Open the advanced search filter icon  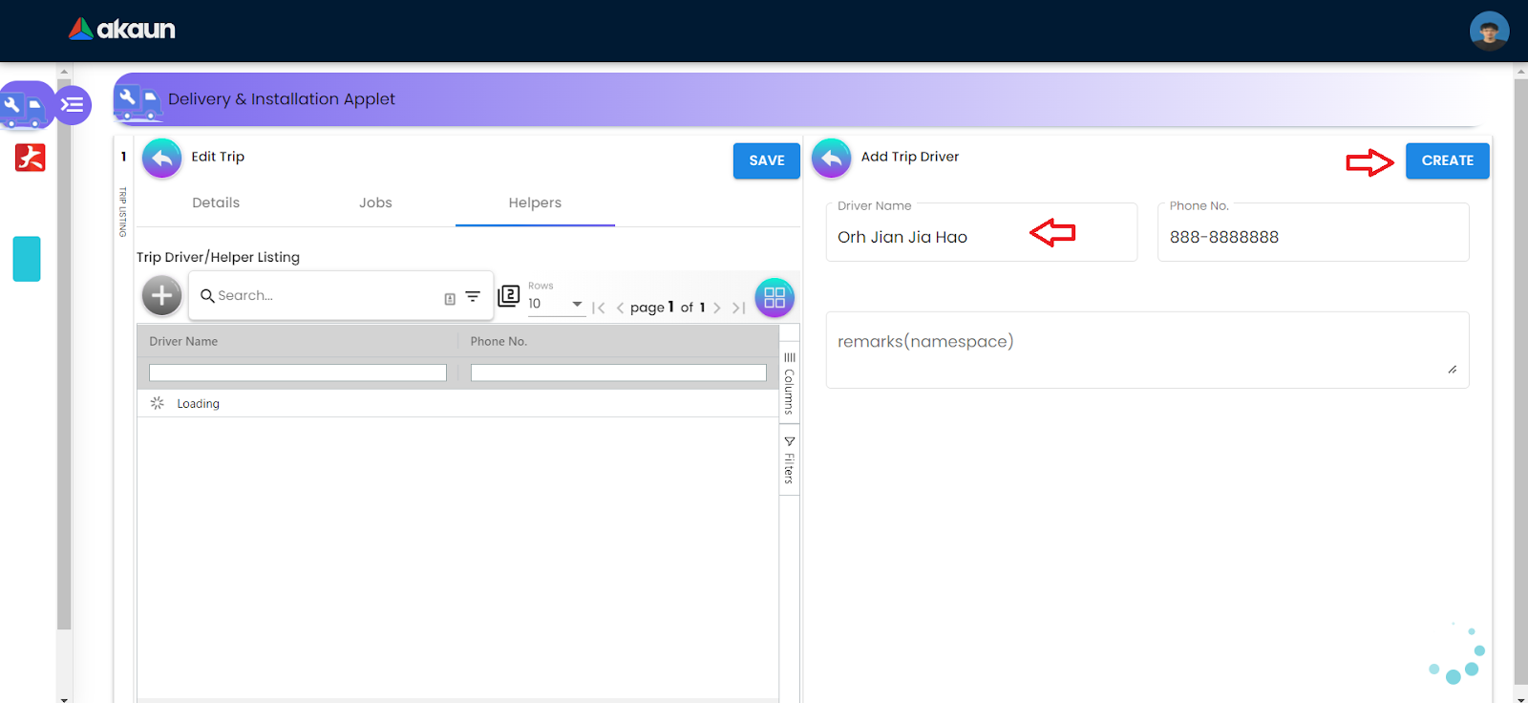(473, 296)
